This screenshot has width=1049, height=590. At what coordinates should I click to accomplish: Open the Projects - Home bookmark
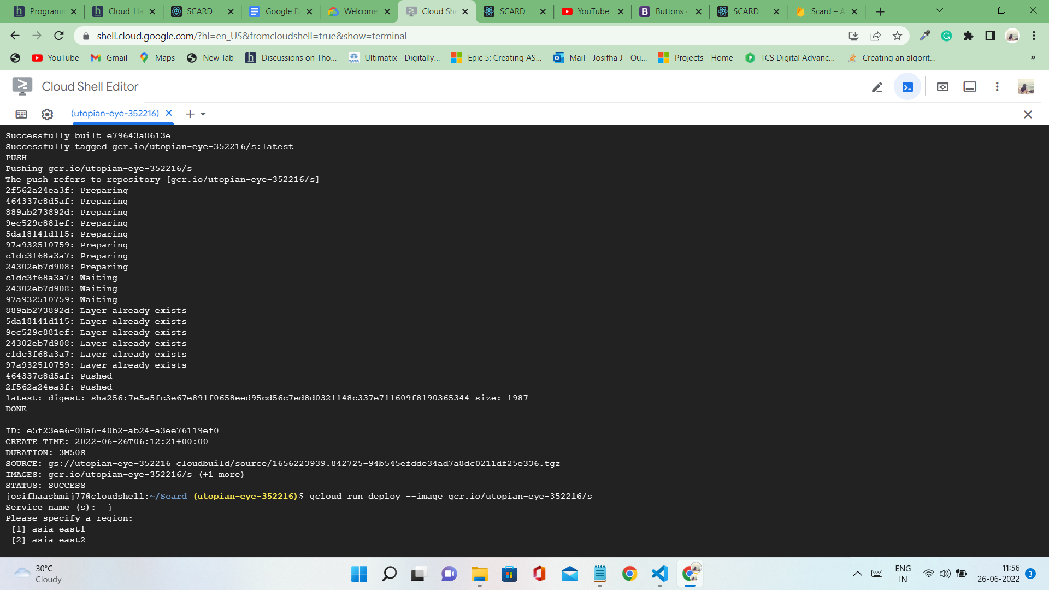[696, 58]
